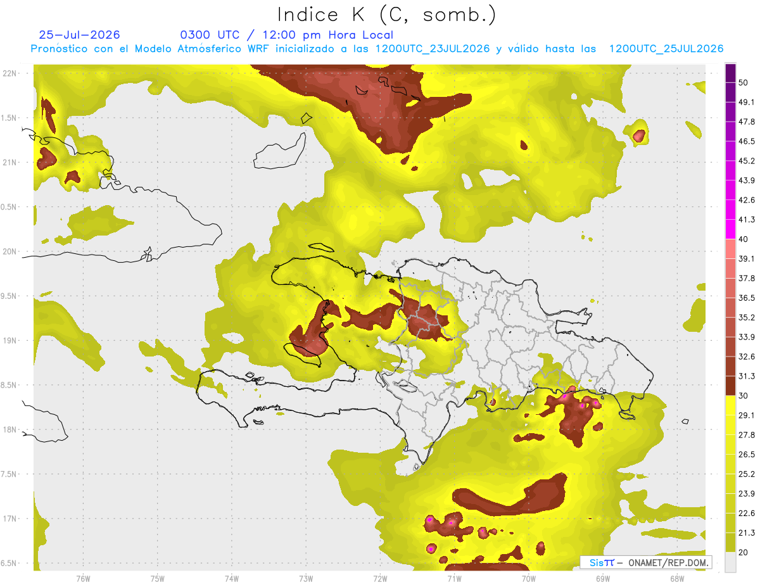Click the longitude axis label "70W"
This screenshot has height=587, width=760.
(x=529, y=579)
